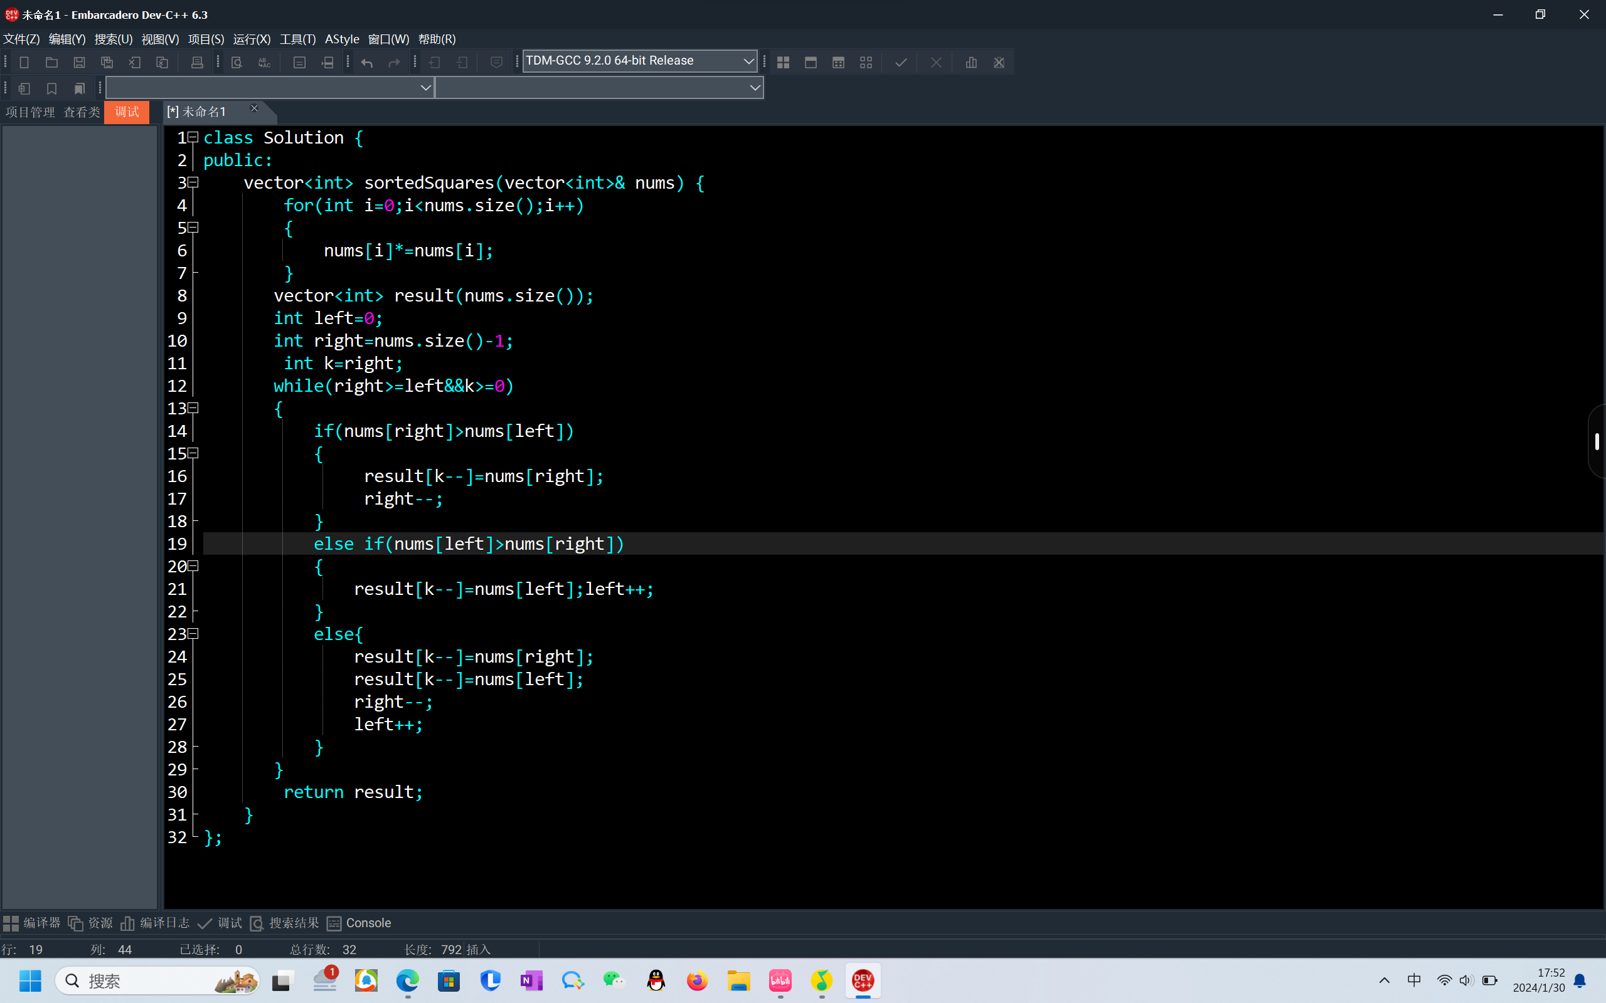This screenshot has width=1606, height=1003.
Task: Toggle the fold box at line 23
Action: pos(193,634)
